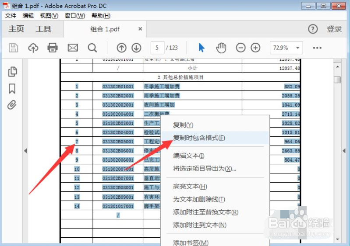The width and height of the screenshot is (350, 246).
Task: Click cell 031301017001
Action: tap(118, 206)
